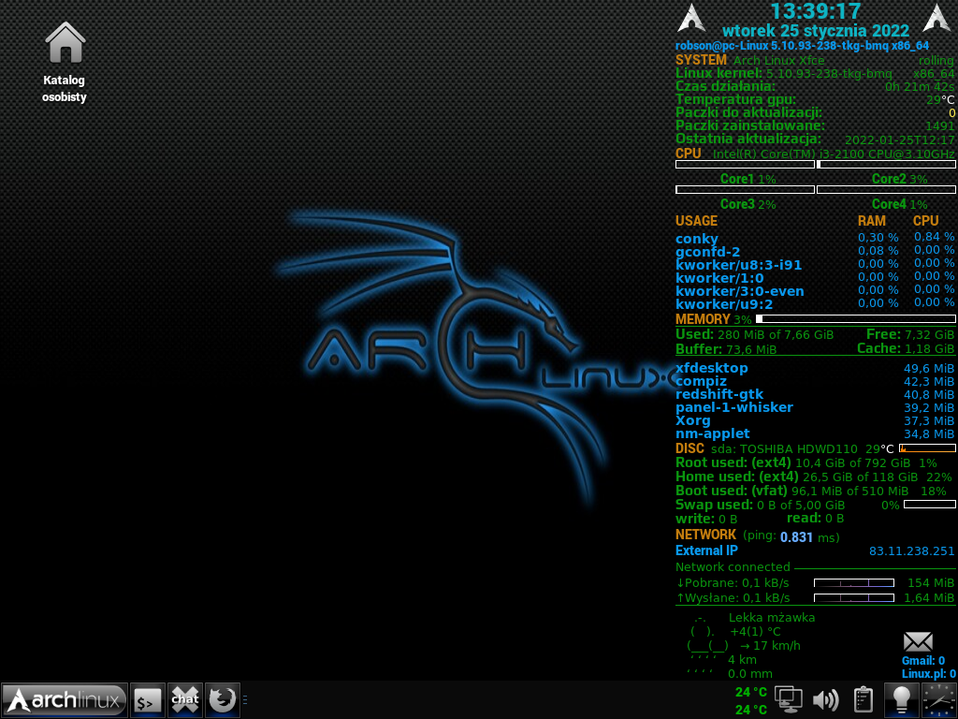
Task: Click the 'gconfd-2' process row
Action: [x=815, y=251]
